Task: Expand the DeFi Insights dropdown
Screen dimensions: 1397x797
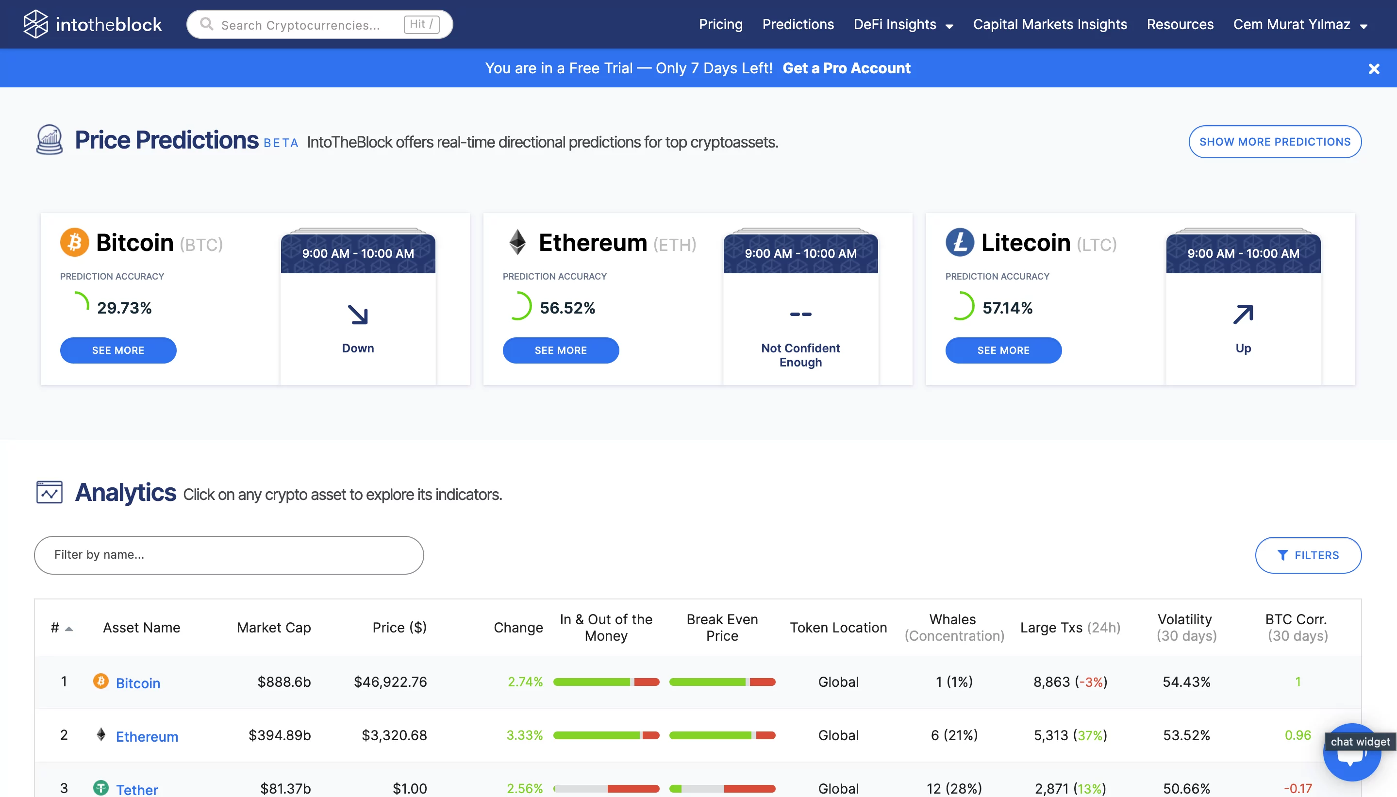Action: 903,25
